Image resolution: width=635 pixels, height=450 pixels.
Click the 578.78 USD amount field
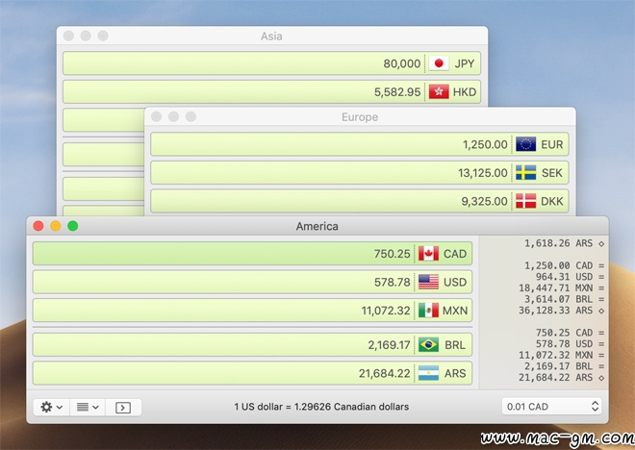[x=252, y=282]
